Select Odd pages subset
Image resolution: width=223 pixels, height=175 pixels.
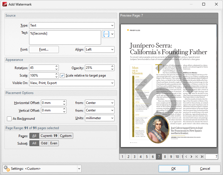pos(44,143)
